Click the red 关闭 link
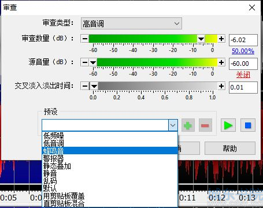The width and height of the screenshot is (263, 208). (243, 75)
